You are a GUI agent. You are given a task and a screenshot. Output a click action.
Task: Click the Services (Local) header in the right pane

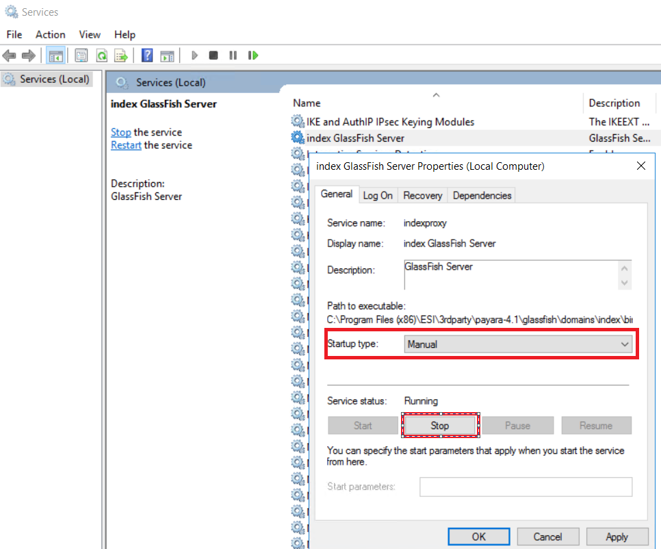(171, 83)
